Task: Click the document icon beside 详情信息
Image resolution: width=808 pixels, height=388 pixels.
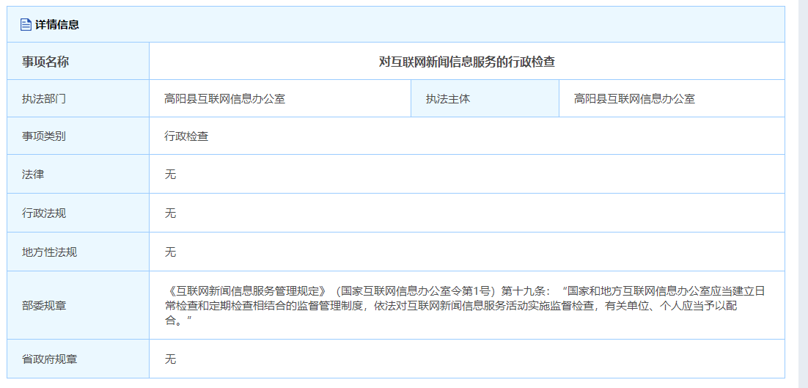Action: pos(26,25)
